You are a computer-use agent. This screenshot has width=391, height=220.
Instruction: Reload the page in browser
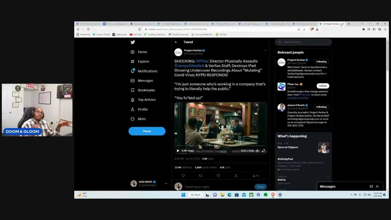coord(88,29)
